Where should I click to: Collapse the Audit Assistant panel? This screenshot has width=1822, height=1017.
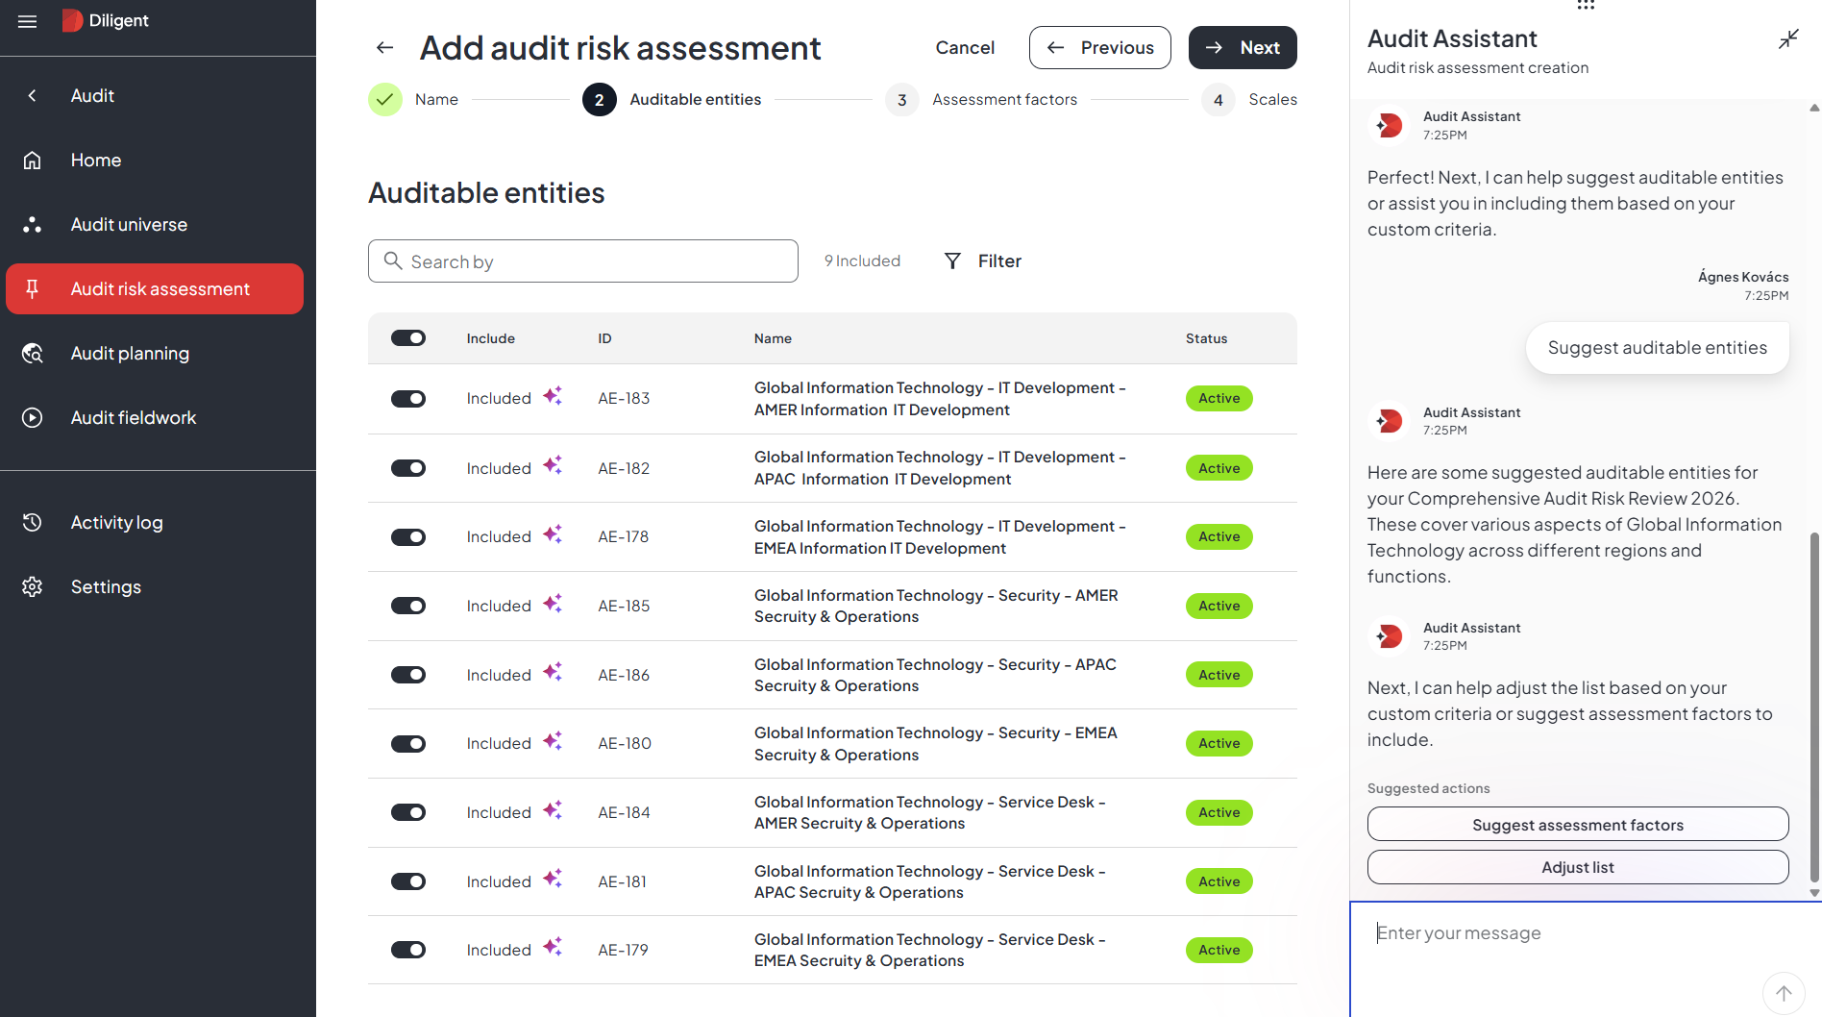(1787, 39)
